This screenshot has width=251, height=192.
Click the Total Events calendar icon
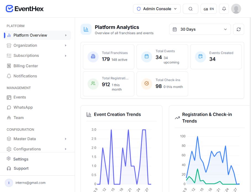click(x=147, y=56)
